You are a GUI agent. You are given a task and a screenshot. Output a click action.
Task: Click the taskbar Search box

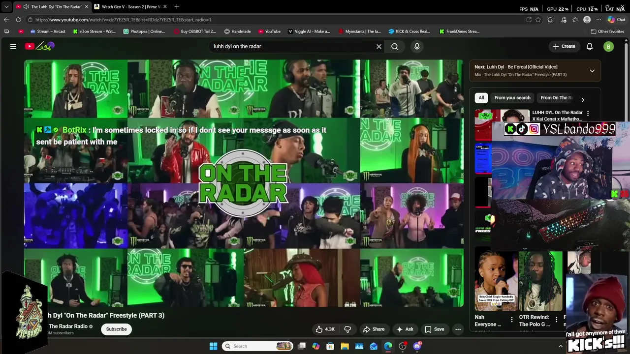pos(257,346)
